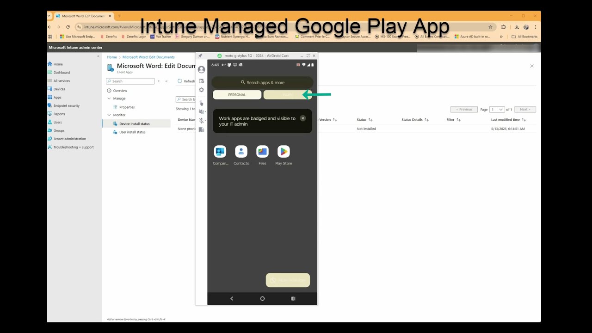The image size is (592, 333).
Task: Enter fullscreen in AirDroid Cast window
Action: click(x=308, y=55)
